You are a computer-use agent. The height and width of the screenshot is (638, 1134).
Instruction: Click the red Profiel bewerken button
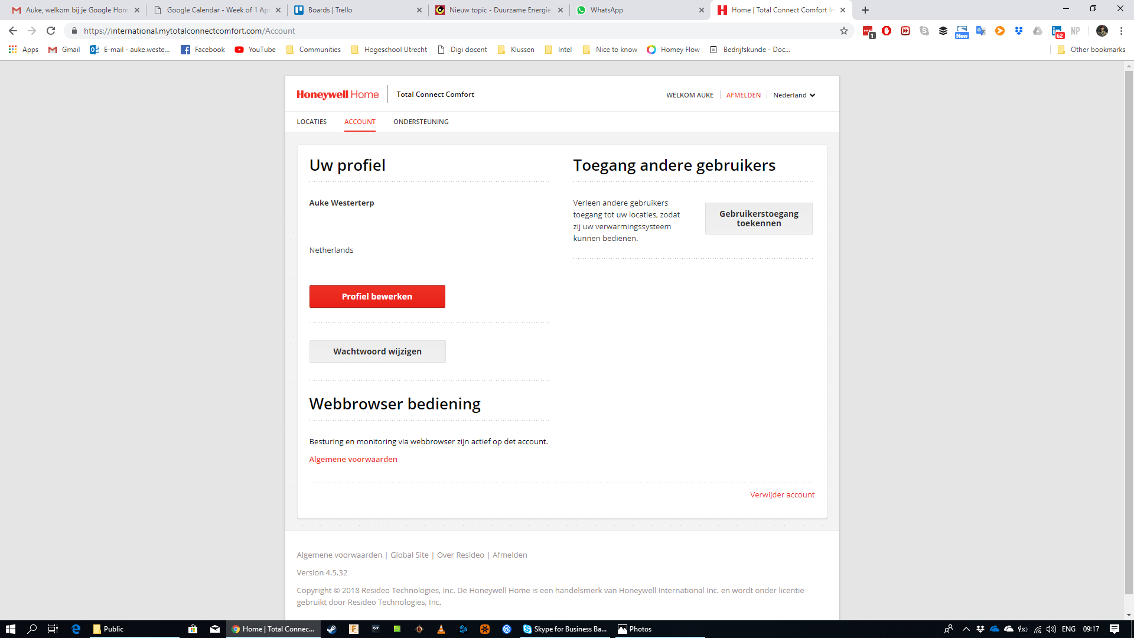point(377,297)
